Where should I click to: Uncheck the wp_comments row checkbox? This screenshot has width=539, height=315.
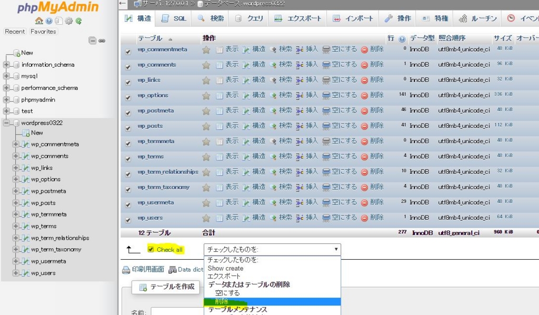[x=128, y=67]
